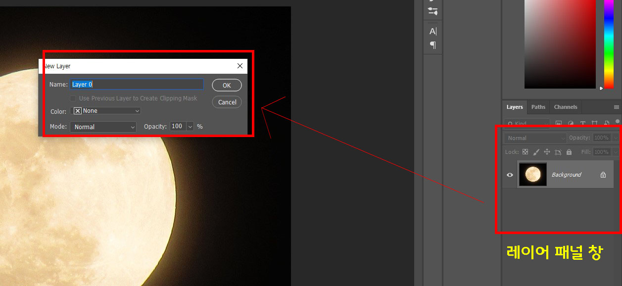
Task: Click OK in the New Layer dialog
Action: click(227, 85)
